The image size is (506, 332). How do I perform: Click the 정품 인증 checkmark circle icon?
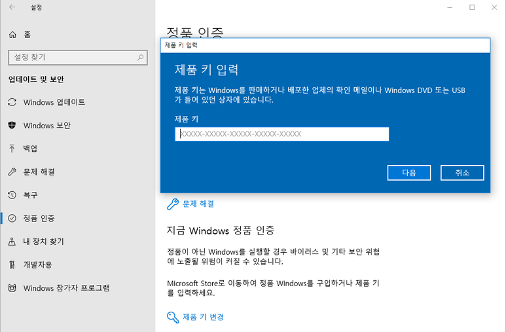tap(12, 218)
